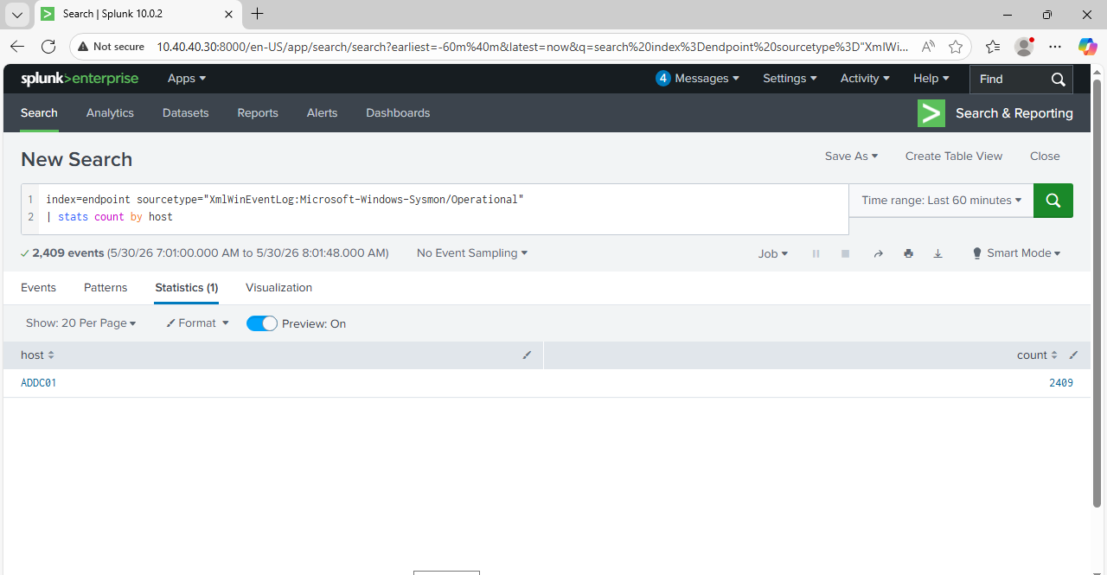Change the Smart Mode search mode

(1016, 253)
